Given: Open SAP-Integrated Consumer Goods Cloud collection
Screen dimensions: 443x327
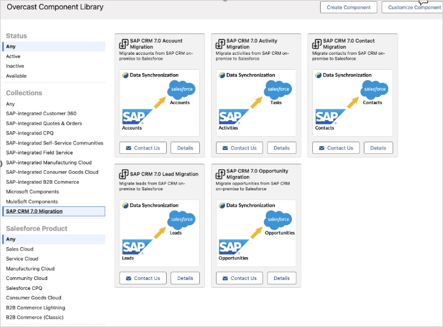Looking at the screenshot, I should pyautogui.click(x=52, y=172).
